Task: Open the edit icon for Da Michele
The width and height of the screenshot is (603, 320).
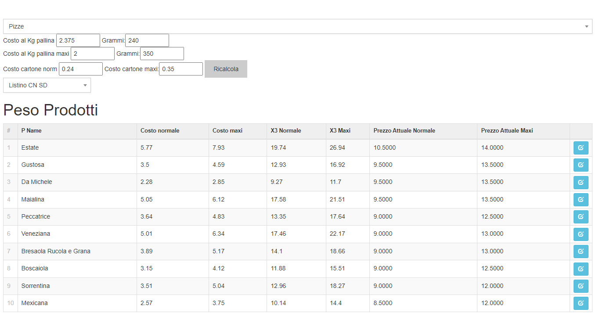Action: click(581, 182)
